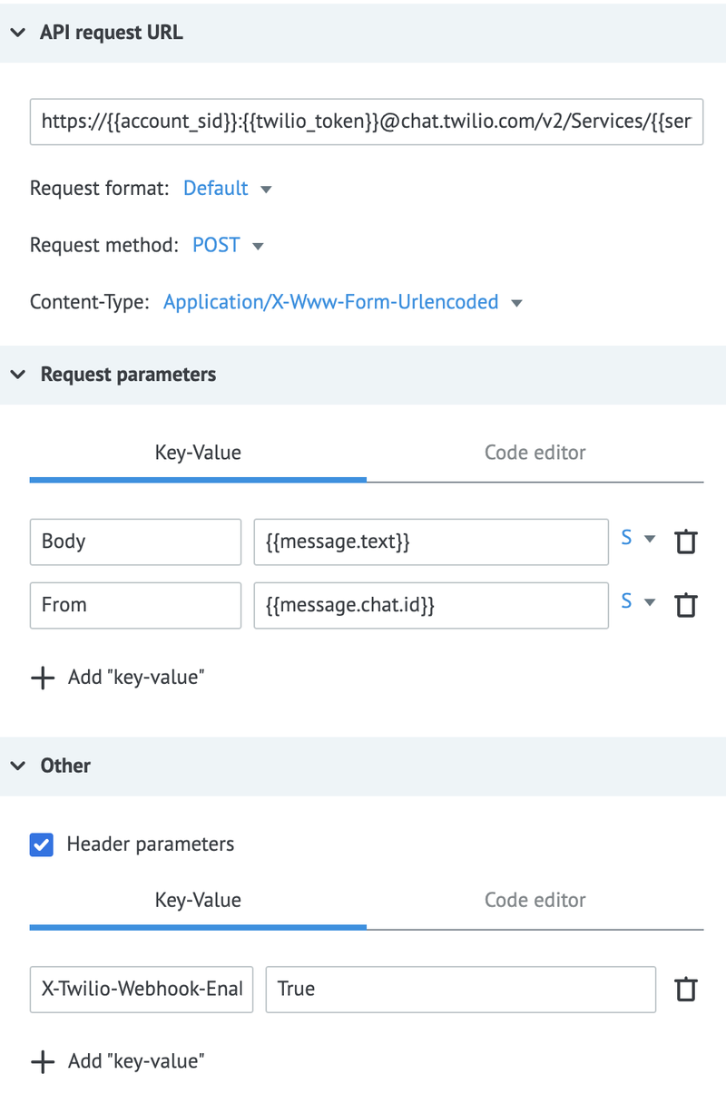
Task: Click the API request URL input field
Action: pyautogui.click(x=363, y=122)
